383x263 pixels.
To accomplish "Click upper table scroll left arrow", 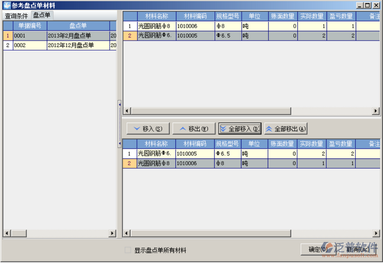I will tap(127, 111).
